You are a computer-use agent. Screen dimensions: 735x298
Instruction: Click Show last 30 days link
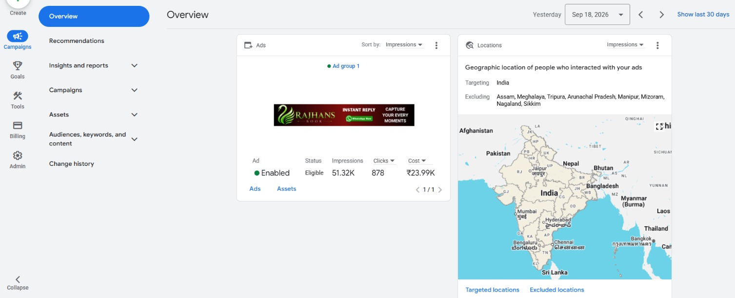coord(703,15)
